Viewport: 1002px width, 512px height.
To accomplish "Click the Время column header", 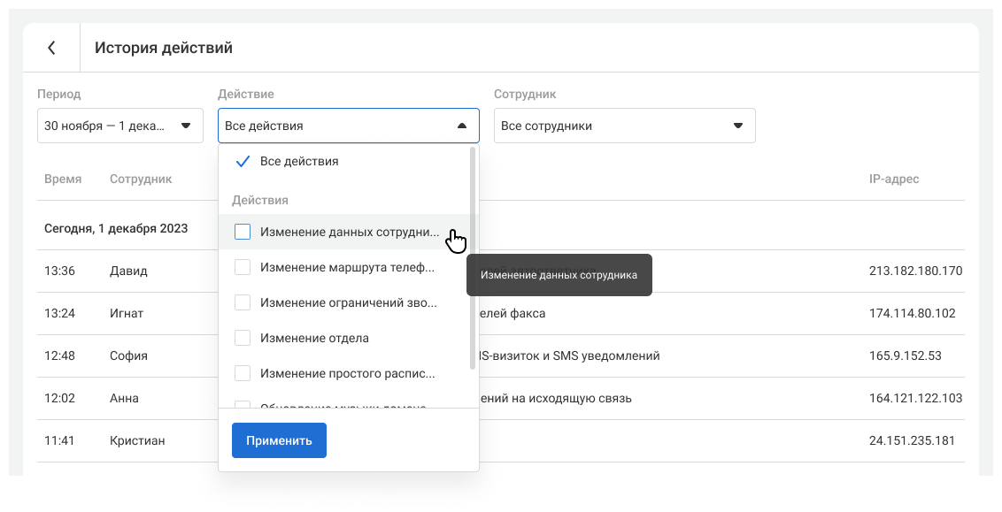I will (x=63, y=180).
